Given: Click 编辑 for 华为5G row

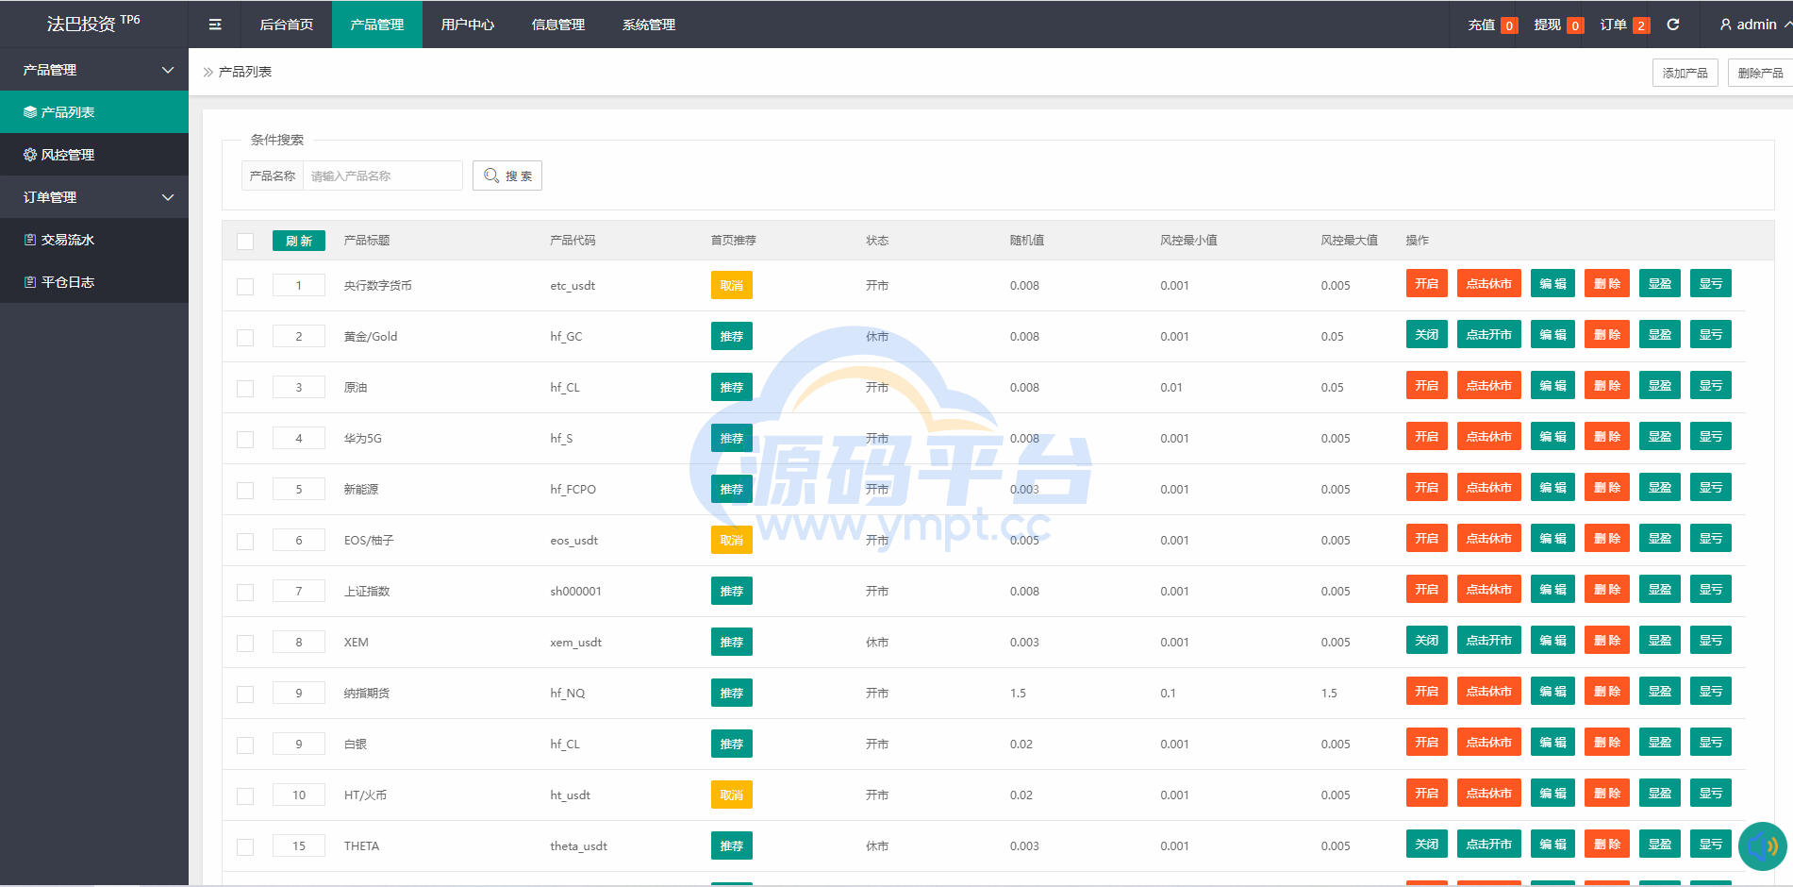Looking at the screenshot, I should coord(1552,436).
